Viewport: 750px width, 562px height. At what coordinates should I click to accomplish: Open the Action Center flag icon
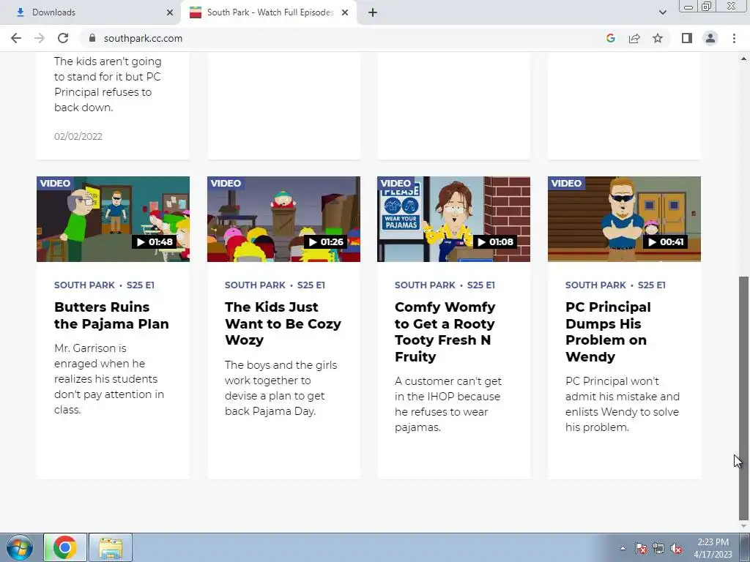pos(641,548)
